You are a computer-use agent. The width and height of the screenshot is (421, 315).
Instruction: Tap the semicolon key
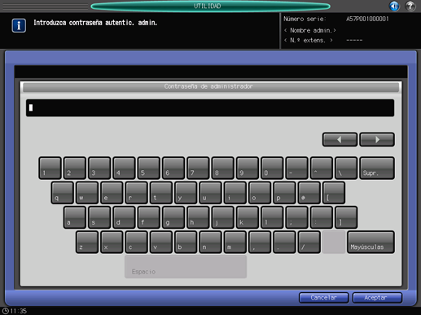[x=297, y=217]
